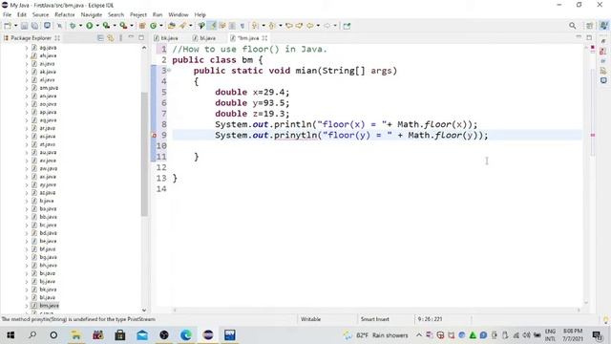
Task: Open the Next Annotation dropdown arrow
Action: [x=263, y=26]
